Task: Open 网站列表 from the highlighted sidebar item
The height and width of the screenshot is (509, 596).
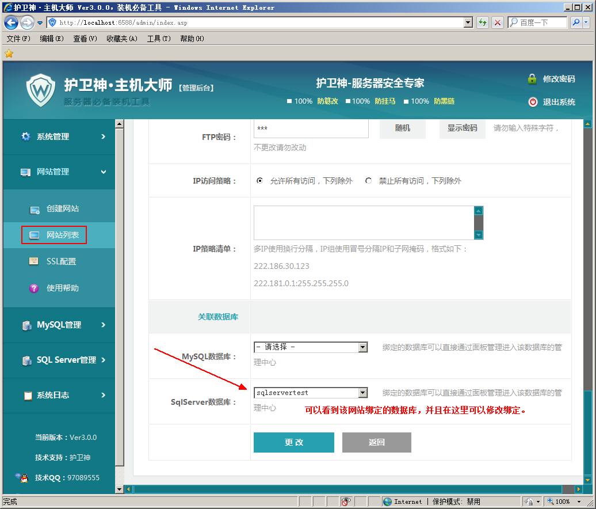Action: tap(55, 234)
